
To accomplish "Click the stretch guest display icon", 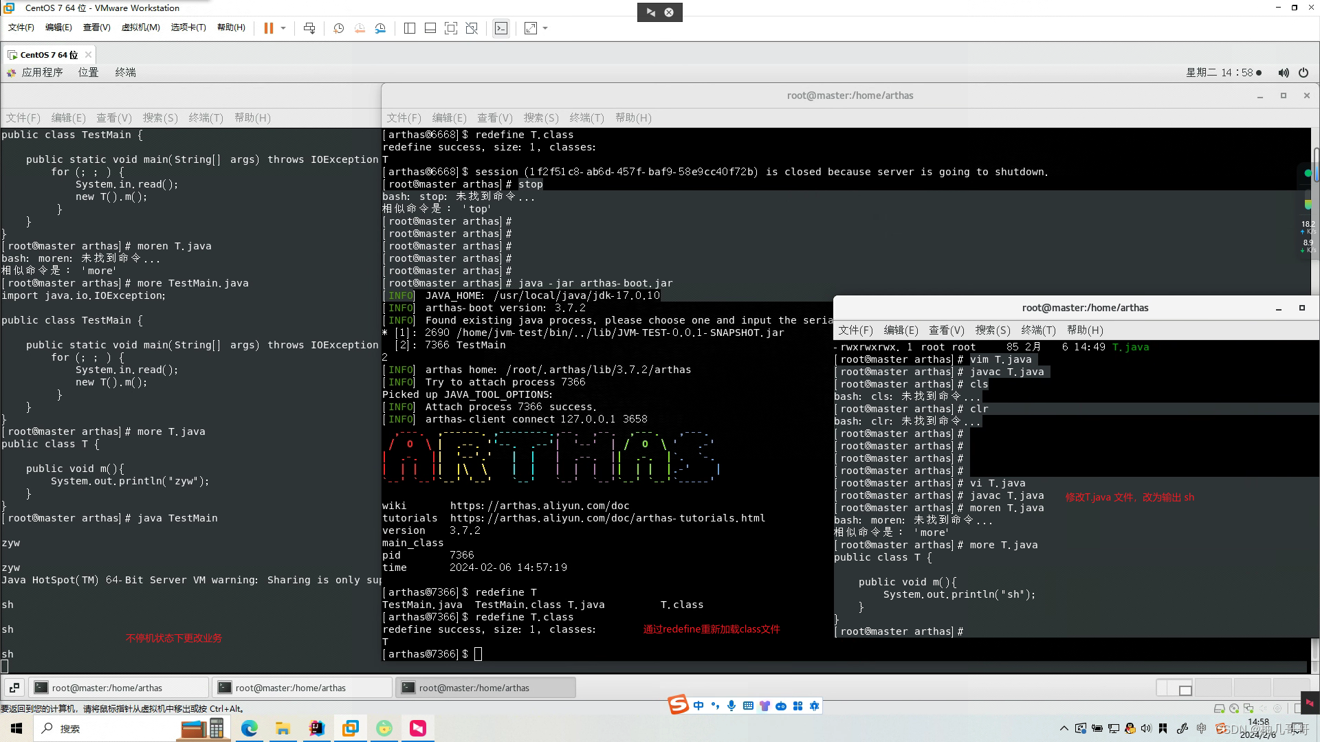I will (531, 28).
